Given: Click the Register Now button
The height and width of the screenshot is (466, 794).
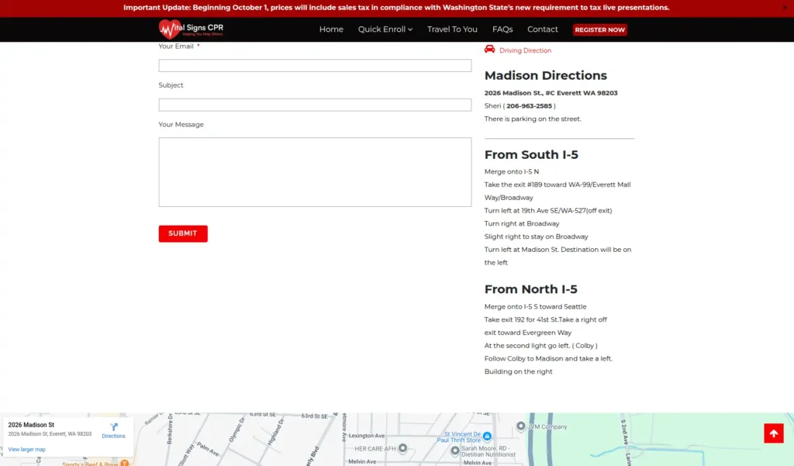Looking at the screenshot, I should [x=599, y=30].
